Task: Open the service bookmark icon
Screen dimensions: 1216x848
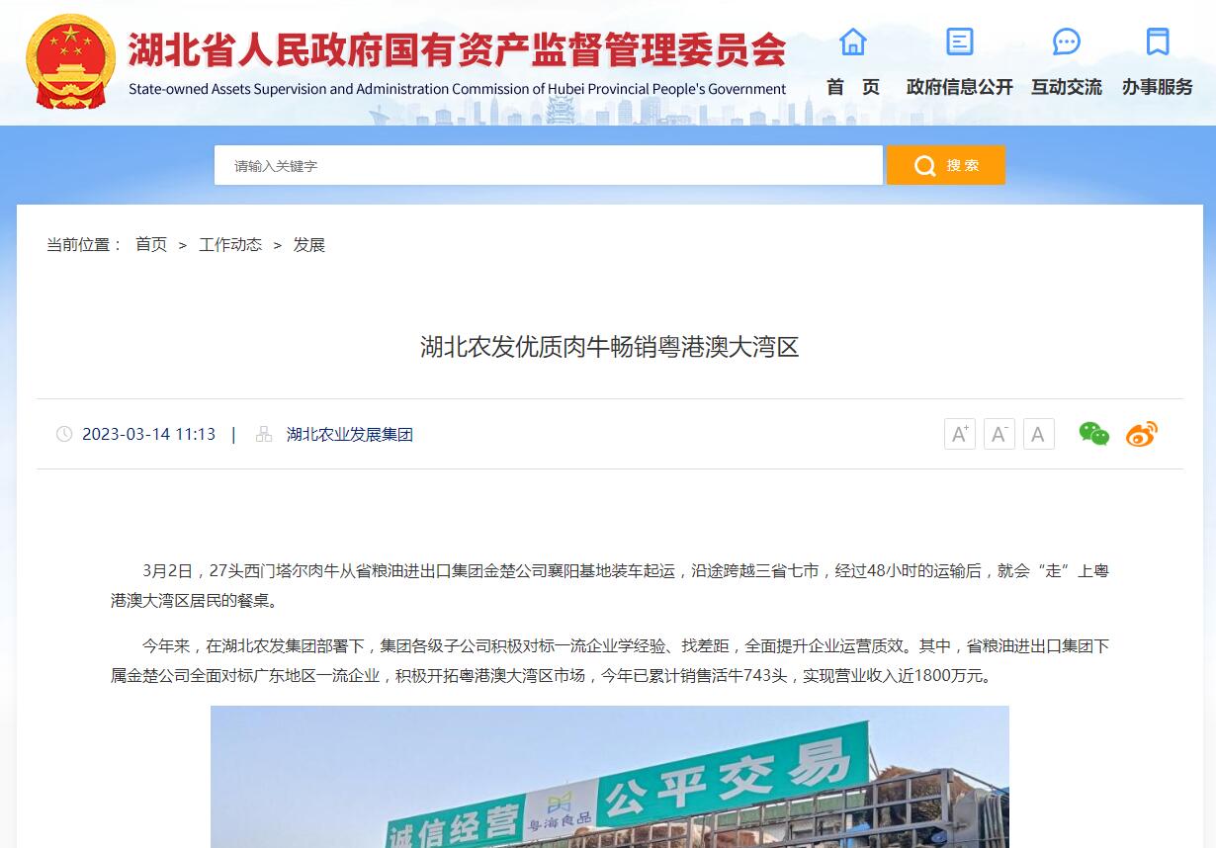Action: point(1157,42)
